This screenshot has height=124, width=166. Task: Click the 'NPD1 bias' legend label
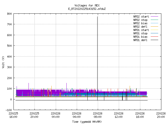[140, 37]
